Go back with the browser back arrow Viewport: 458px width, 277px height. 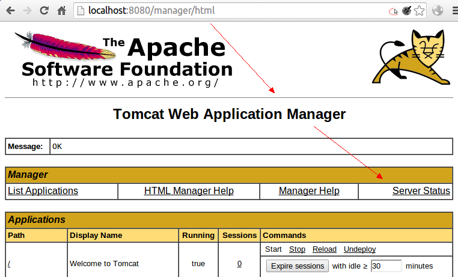tap(10, 11)
